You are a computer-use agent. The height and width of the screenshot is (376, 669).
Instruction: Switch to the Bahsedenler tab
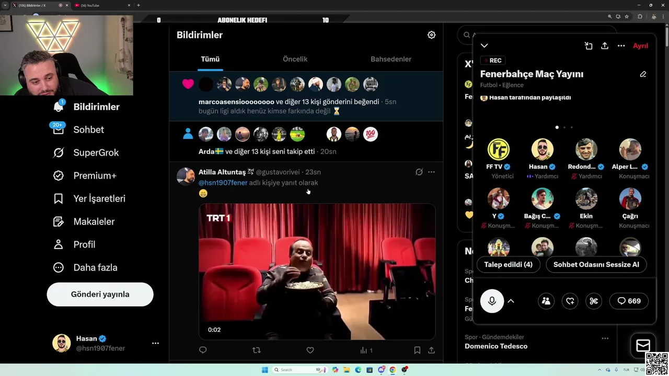(391, 59)
